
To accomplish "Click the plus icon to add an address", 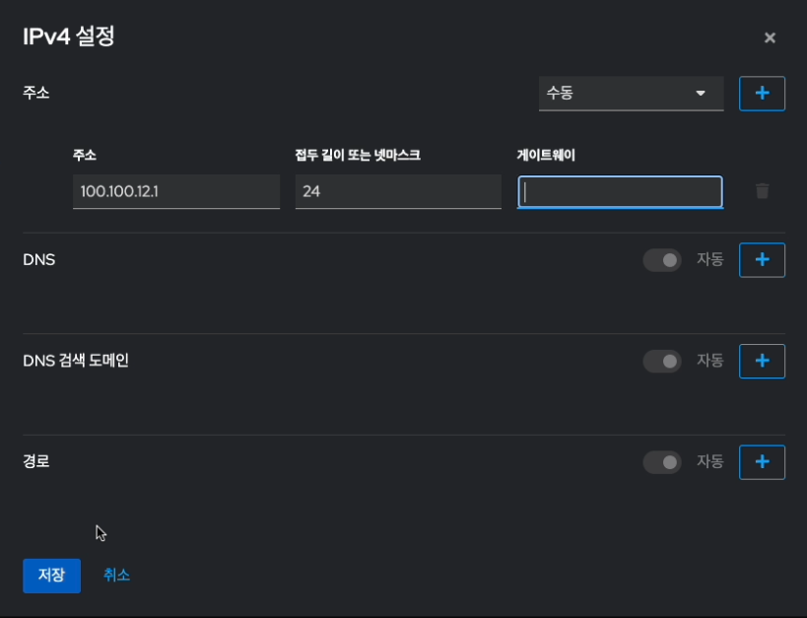I will tap(762, 93).
